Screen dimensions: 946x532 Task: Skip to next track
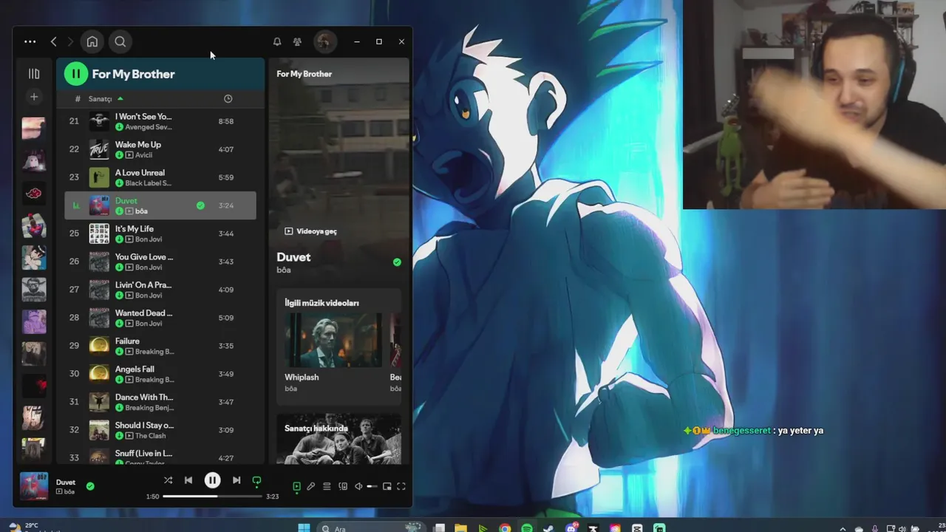coord(236,480)
